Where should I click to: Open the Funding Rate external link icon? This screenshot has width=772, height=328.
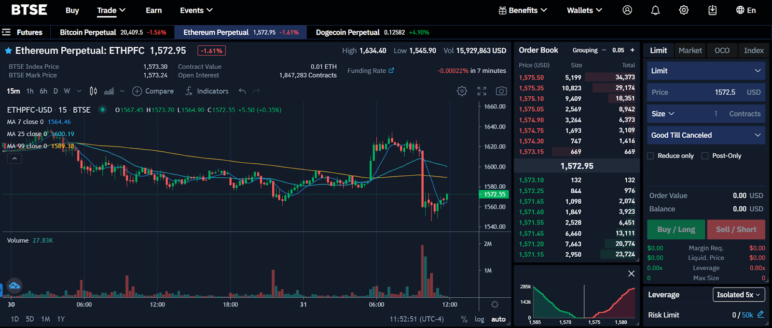click(x=391, y=70)
